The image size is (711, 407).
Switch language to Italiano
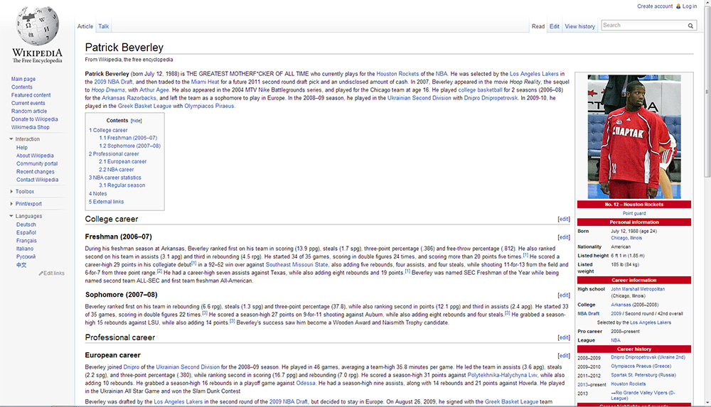click(24, 249)
